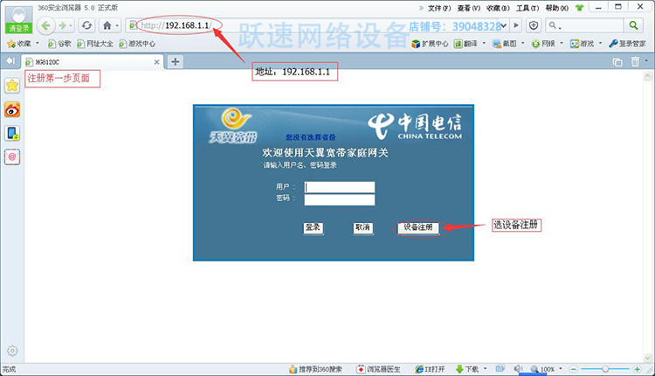Open the 登录管家 login manager
This screenshot has width=655, height=376.
[x=627, y=44]
